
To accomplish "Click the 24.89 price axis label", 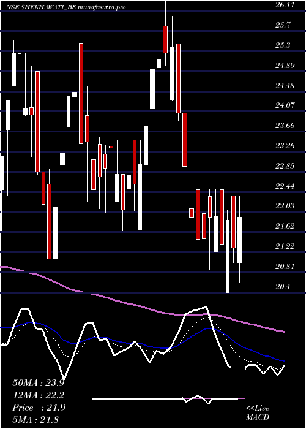I will (285, 66).
